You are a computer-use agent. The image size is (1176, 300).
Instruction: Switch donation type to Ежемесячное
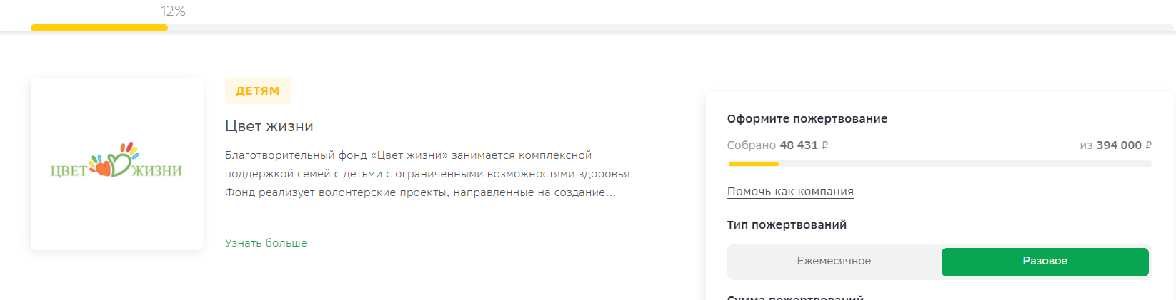pyautogui.click(x=834, y=261)
